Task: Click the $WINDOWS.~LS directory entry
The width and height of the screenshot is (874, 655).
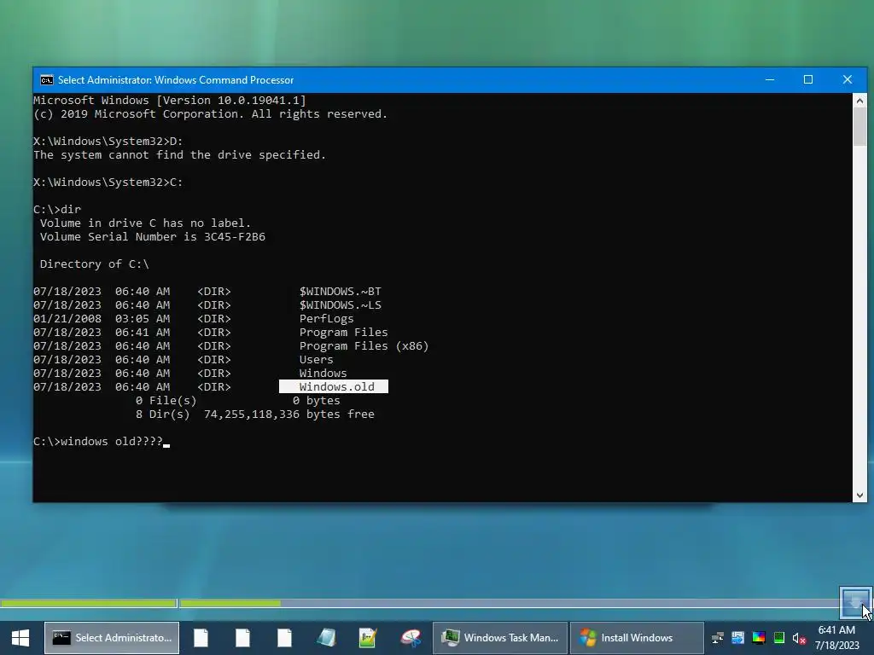Action: (340, 305)
